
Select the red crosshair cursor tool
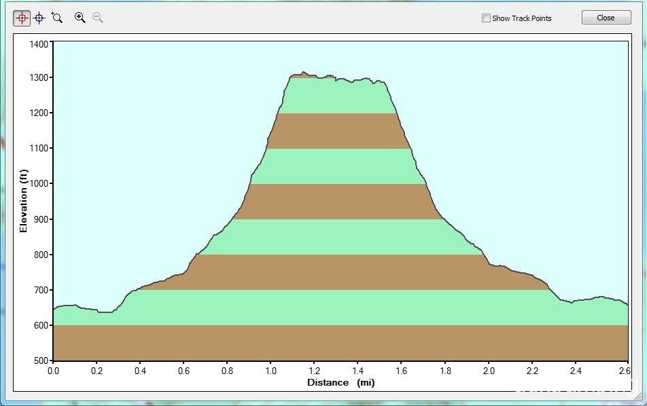[22, 18]
